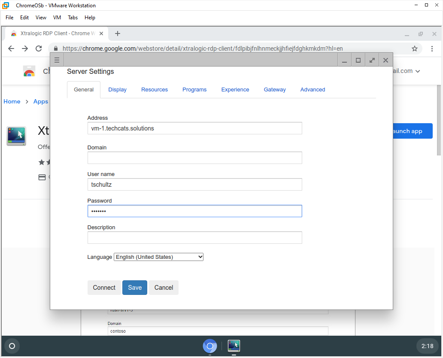
Task: Select the Xtralogic RDP Client browser tab
Action: (x=57, y=33)
